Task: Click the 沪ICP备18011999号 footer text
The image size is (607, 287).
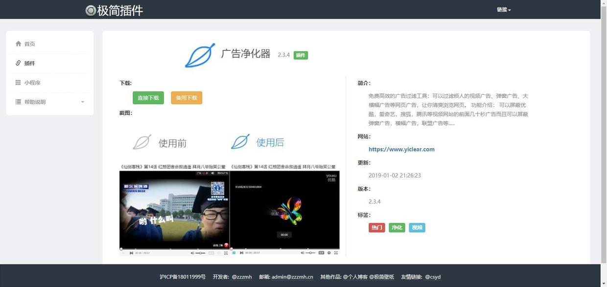Action: 183,277
